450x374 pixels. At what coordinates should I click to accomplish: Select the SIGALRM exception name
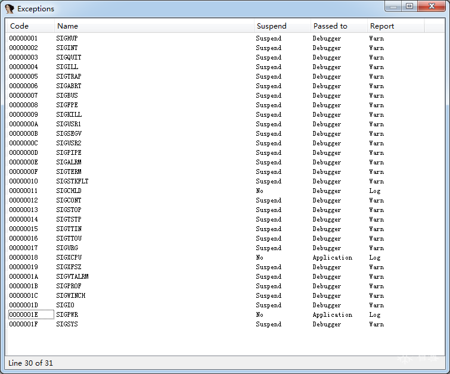point(69,162)
